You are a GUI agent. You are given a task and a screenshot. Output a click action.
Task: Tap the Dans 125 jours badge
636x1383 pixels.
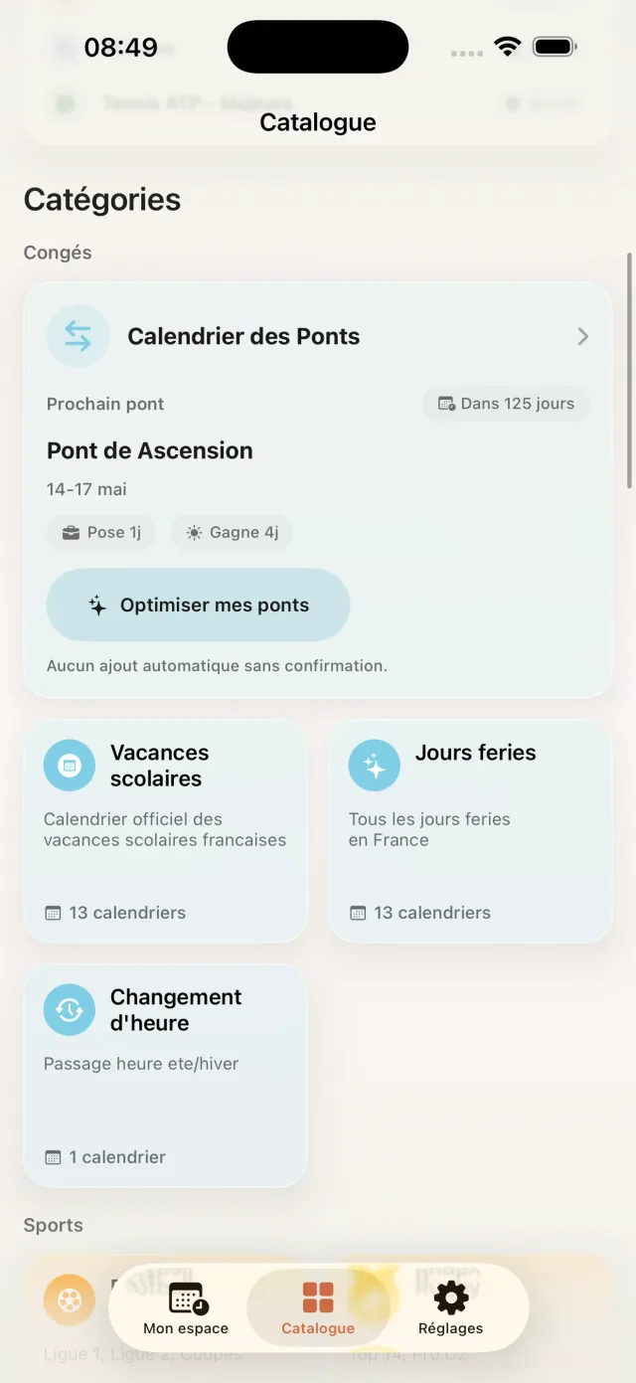point(505,404)
